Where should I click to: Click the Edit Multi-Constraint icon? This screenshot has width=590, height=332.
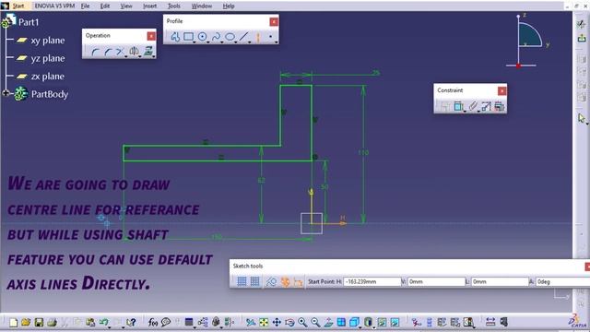[x=499, y=107]
